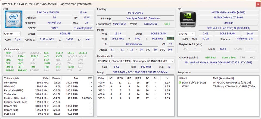Click the green memory module icon

[170, 39]
